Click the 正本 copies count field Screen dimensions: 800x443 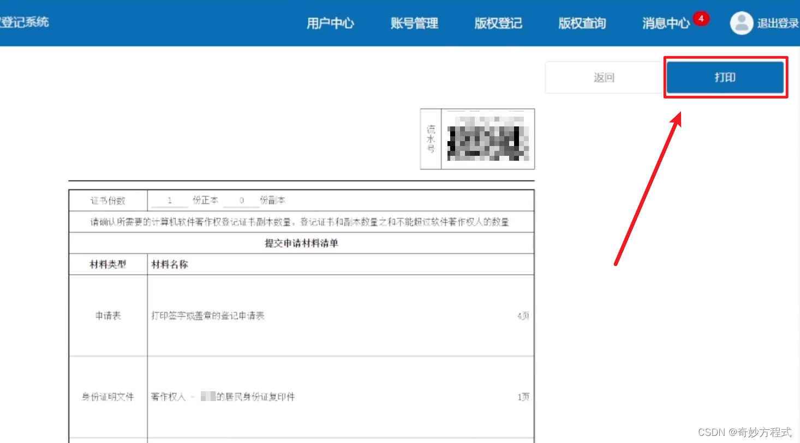click(x=170, y=201)
